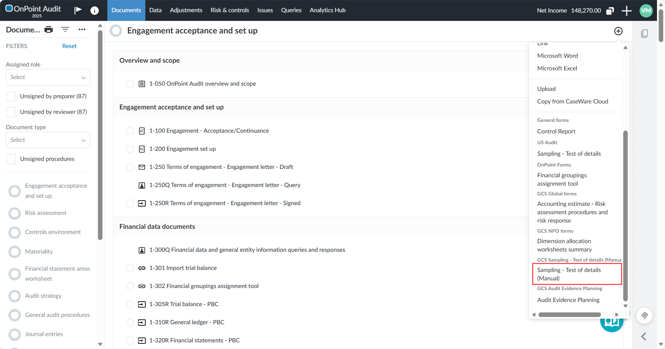665x349 pixels.
Task: Open 1-302 Financial groupings assignment tool document
Action: [x=204, y=286]
